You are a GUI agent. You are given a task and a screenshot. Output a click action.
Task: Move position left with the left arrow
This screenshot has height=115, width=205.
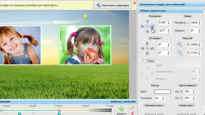click(x=143, y=27)
